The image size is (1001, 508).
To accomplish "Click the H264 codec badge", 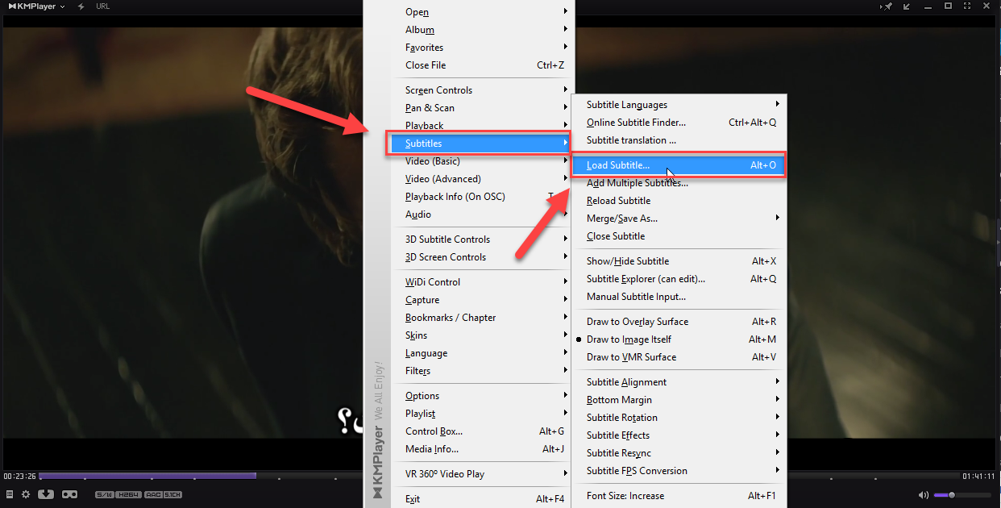I will (x=129, y=494).
